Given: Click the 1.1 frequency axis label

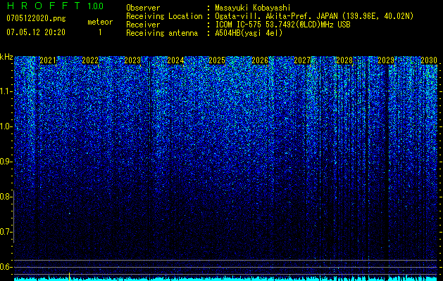Looking at the screenshot, I should tap(6, 91).
